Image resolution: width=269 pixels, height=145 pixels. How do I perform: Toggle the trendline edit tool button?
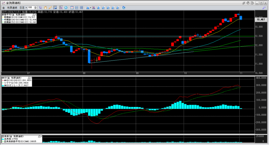(x=55, y=8)
